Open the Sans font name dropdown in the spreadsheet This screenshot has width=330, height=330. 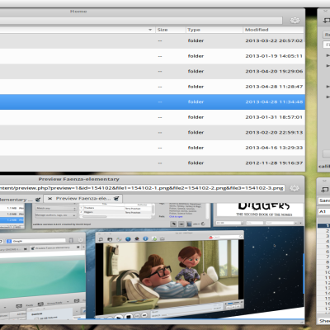(324, 200)
